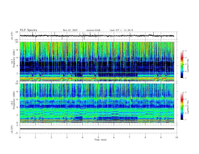The height and width of the screenshot is (154, 199).
Task: Click the "8" kHz tick of ch.1 frequency axis
Action: pos(18,50)
